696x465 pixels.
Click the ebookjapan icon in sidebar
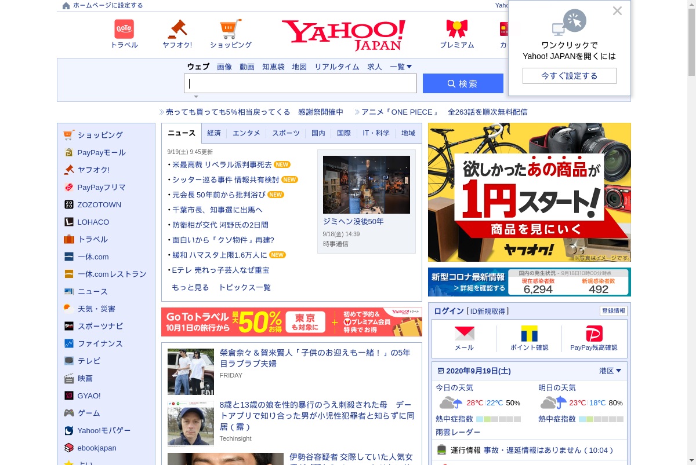(x=69, y=448)
